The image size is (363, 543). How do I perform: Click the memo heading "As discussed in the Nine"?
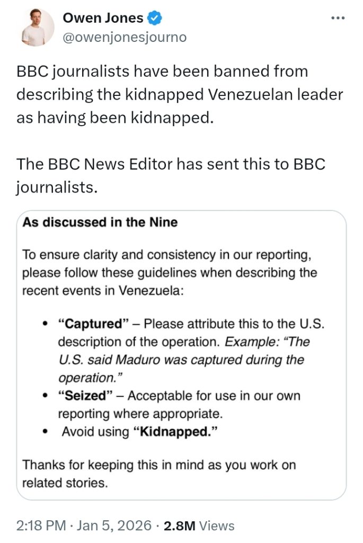click(100, 222)
